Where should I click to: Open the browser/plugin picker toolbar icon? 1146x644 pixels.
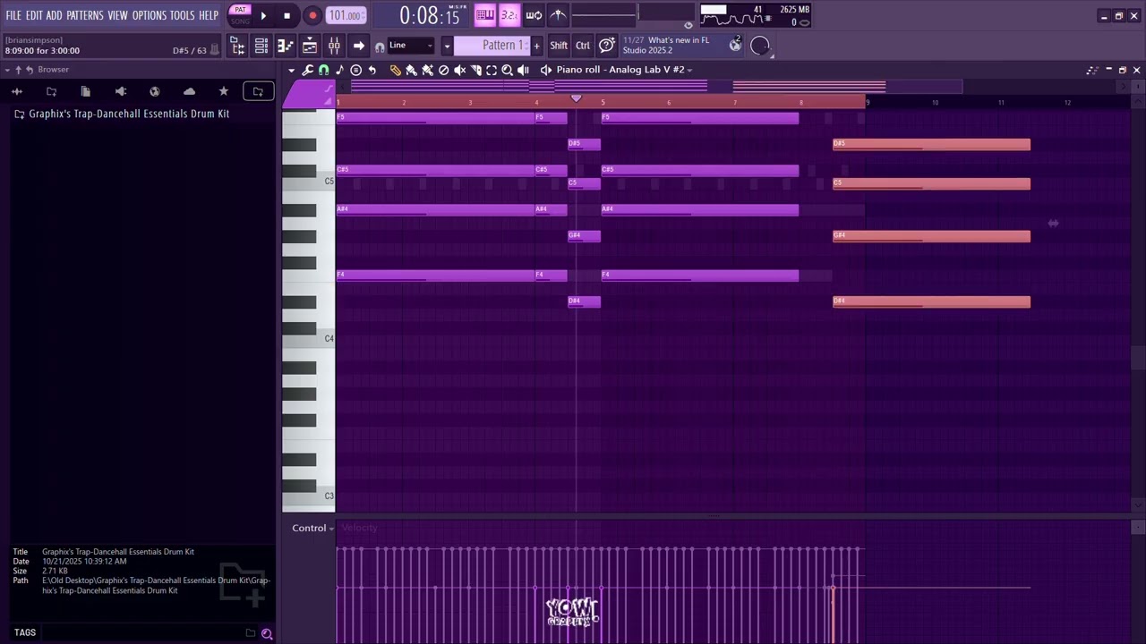click(236, 45)
